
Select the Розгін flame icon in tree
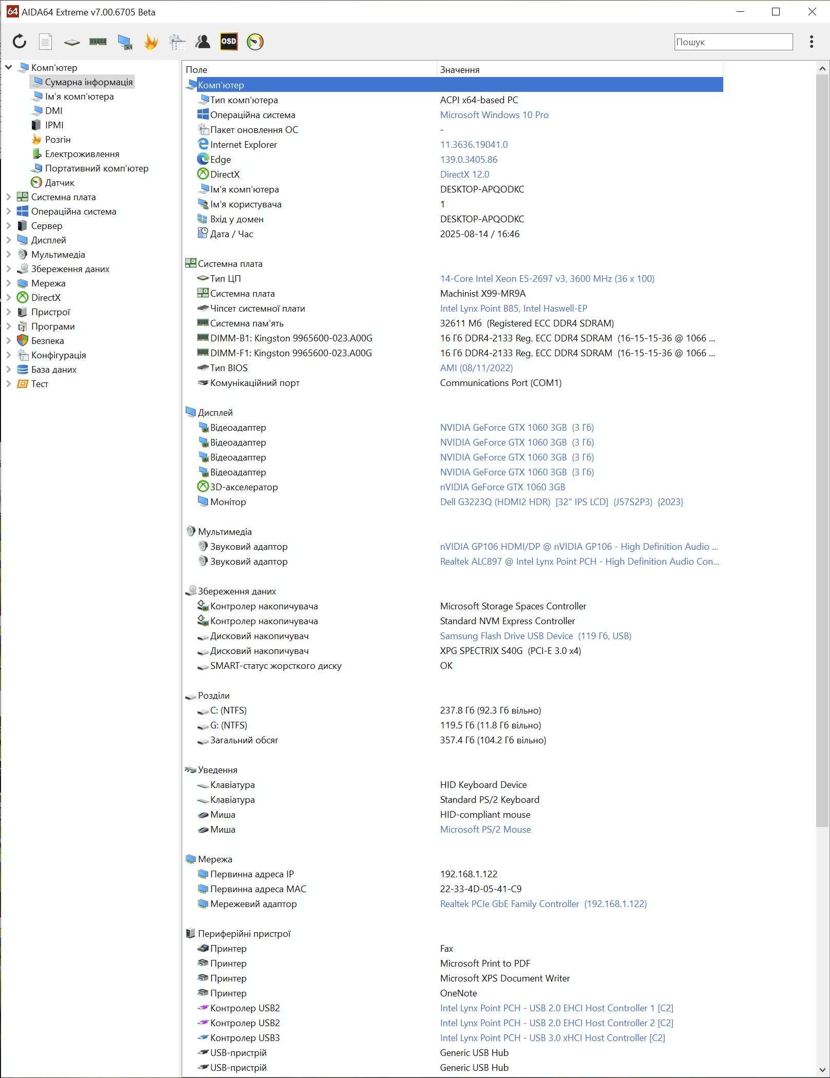point(36,140)
